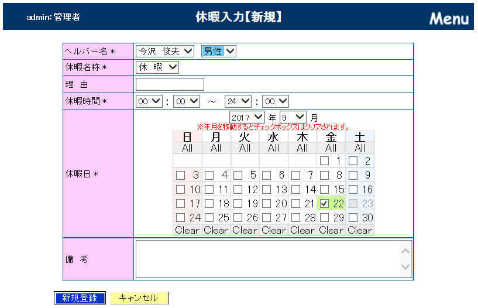This screenshot has height=308, width=478.
Task: Expand the gender dropdown showing 男性
Action: pos(218,52)
